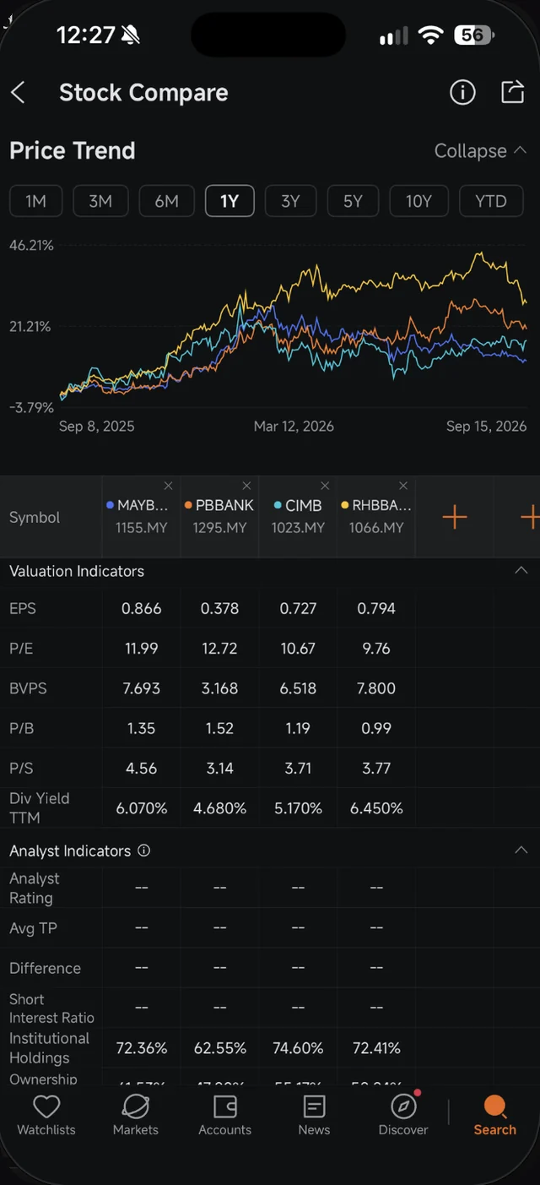Tap the Price Trend heading
The height and width of the screenshot is (1185, 540).
point(73,151)
